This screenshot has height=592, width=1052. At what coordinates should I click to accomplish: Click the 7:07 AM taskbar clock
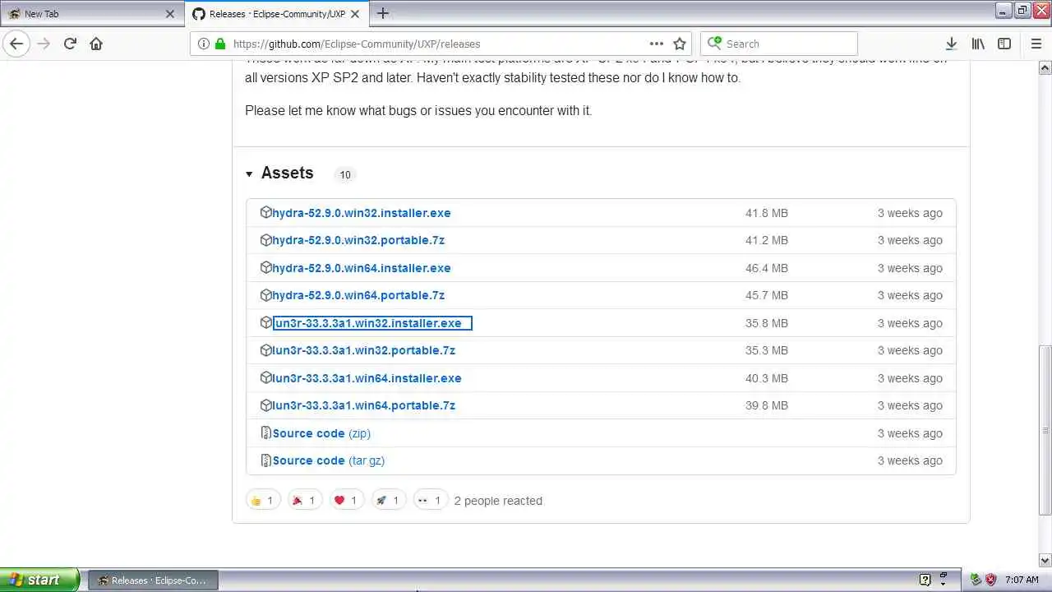(1022, 580)
